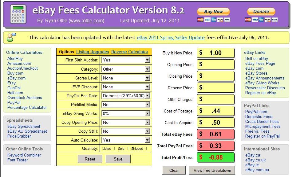Open the eBay 2011 Spring Seller Update link
Image resolution: width=292 pixels, height=177 pixels.
(171, 38)
